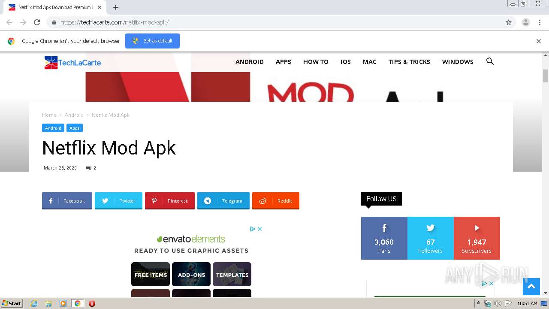Click the scroll-to-top arrow button
This screenshot has width=549, height=309.
point(531,287)
